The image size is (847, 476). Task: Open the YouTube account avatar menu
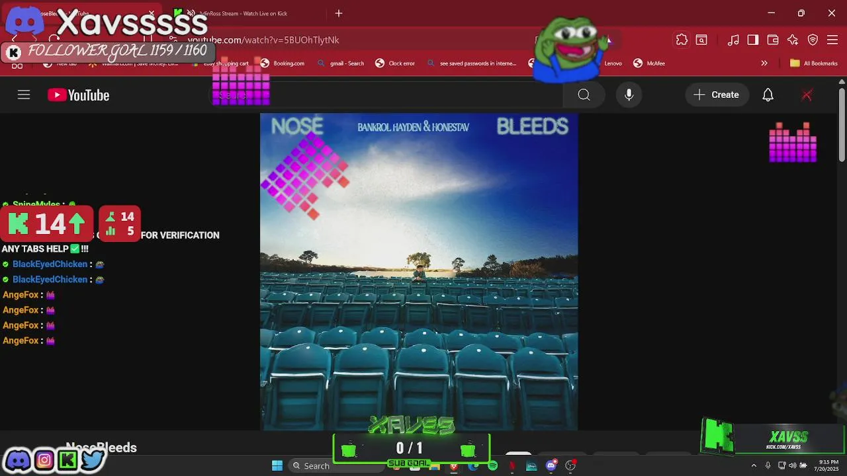pos(807,95)
